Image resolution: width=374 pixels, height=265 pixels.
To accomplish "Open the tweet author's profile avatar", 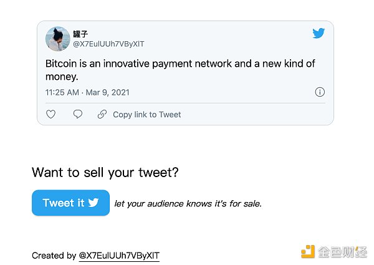I will pos(57,39).
